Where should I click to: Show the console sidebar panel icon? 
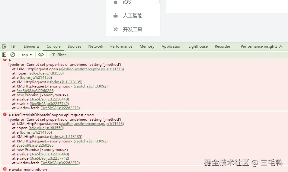(x=4, y=55)
